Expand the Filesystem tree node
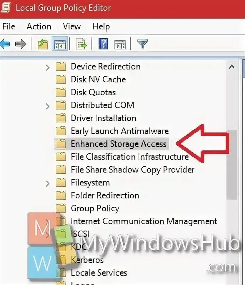Screen dimensions: 245x285 47,184
